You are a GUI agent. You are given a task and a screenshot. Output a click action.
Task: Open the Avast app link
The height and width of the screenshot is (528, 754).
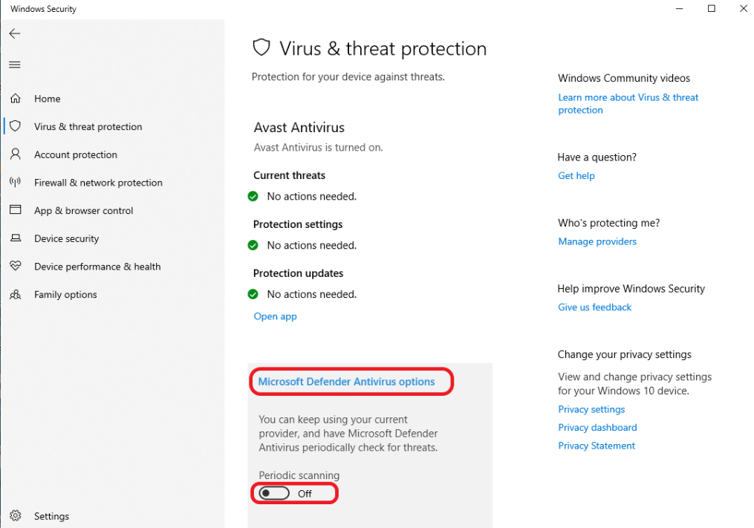[275, 316]
